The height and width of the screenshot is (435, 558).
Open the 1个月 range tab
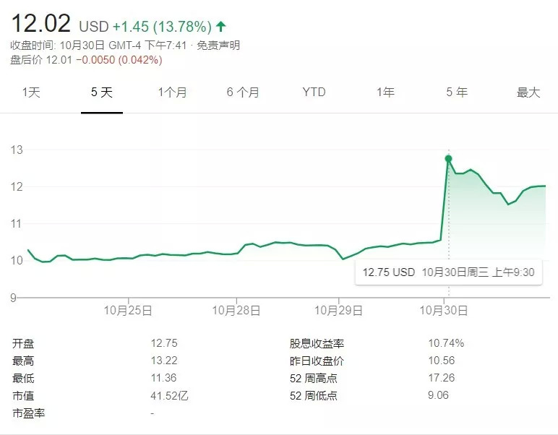click(172, 92)
